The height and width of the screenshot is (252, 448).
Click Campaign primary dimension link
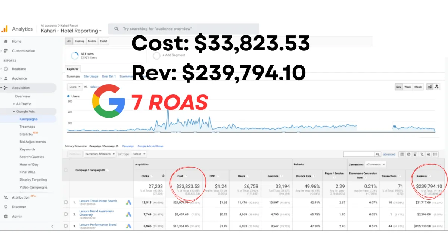(128, 146)
